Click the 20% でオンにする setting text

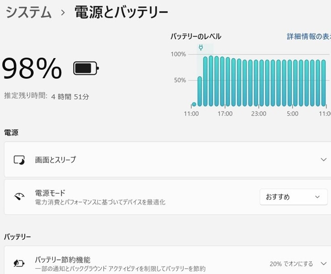292,264
